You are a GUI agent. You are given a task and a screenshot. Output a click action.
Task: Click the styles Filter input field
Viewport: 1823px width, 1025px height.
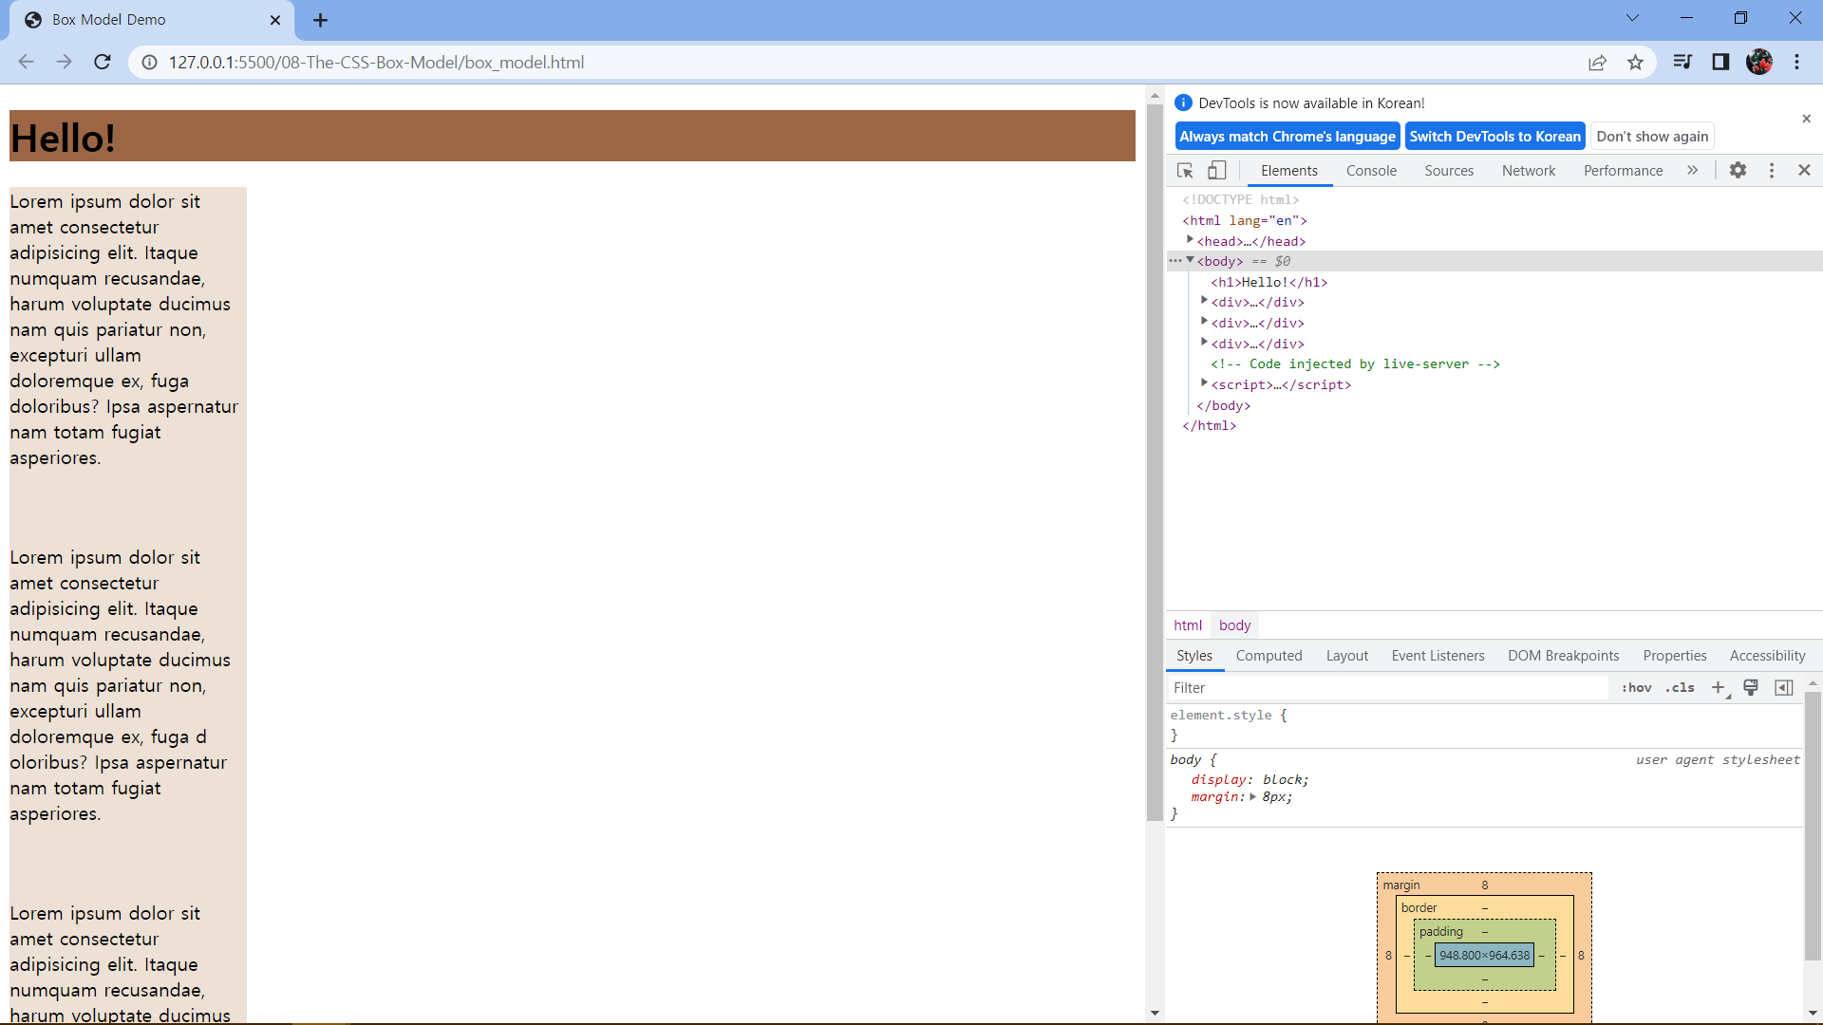tap(1386, 688)
